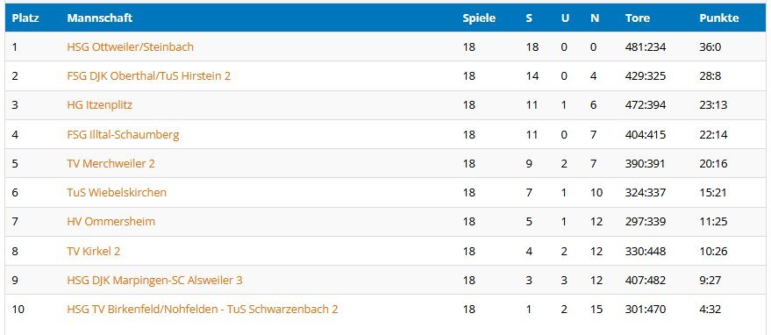Click the Spiele column header

click(479, 18)
